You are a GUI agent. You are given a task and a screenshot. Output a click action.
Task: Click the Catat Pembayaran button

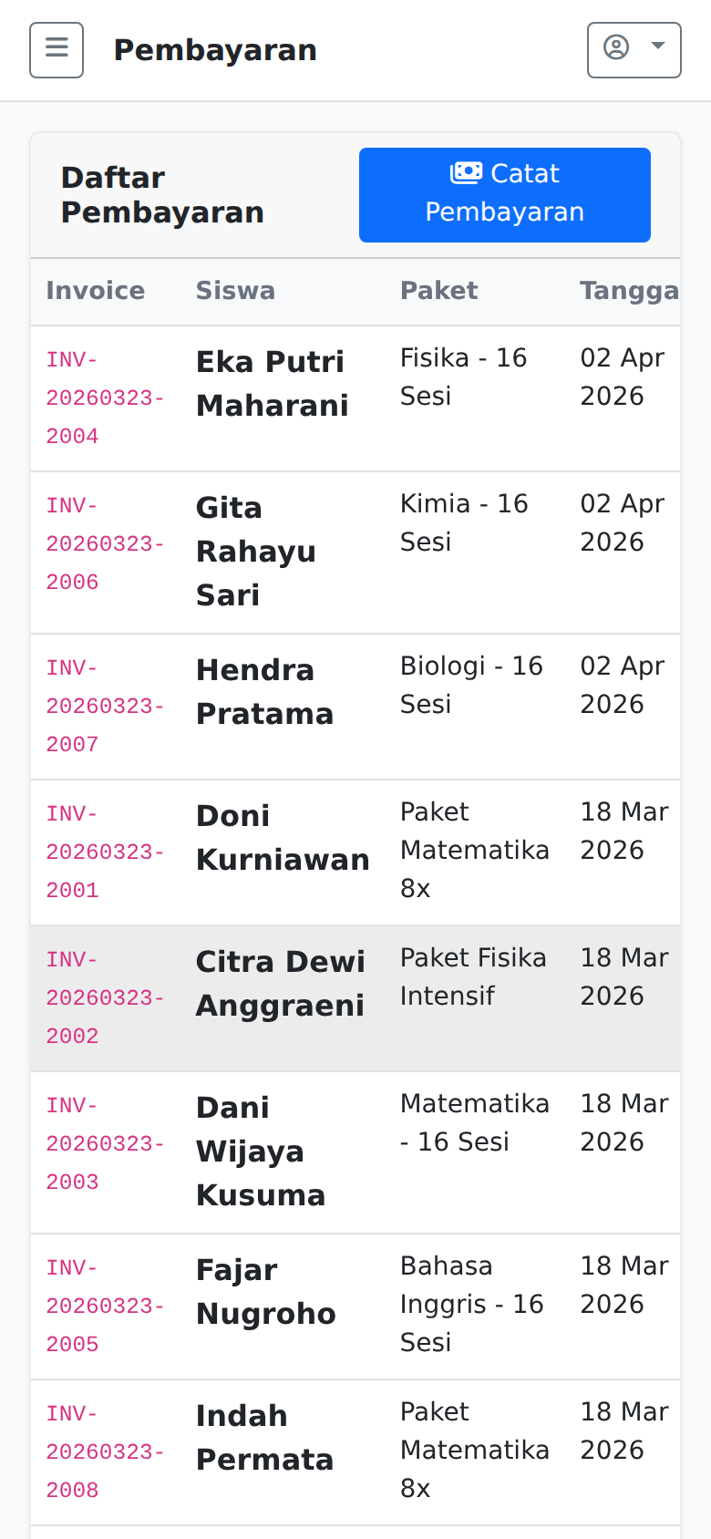click(504, 195)
